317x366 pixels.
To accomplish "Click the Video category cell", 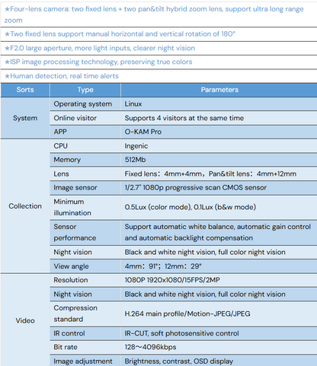I will pos(25,320).
